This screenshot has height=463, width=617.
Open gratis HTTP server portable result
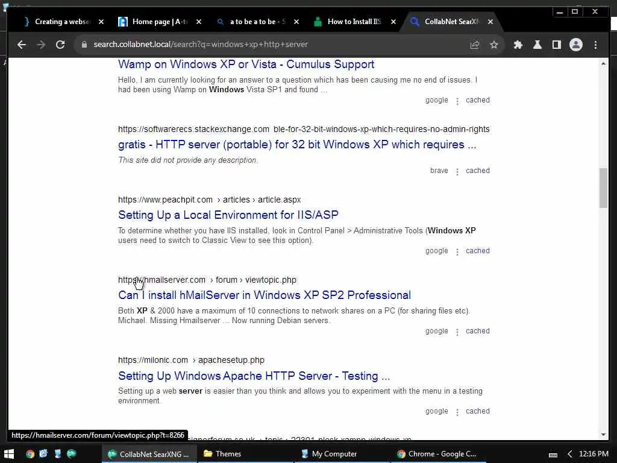pos(297,145)
